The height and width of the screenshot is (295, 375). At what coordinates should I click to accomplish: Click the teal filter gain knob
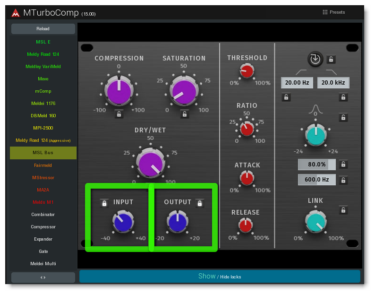[315, 135]
